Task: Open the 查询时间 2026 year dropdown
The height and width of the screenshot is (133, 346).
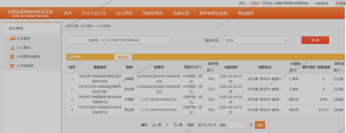Action: click(x=256, y=40)
